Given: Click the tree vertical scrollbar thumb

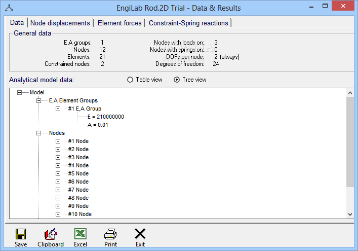Looking at the screenshot, I should coord(350,142).
